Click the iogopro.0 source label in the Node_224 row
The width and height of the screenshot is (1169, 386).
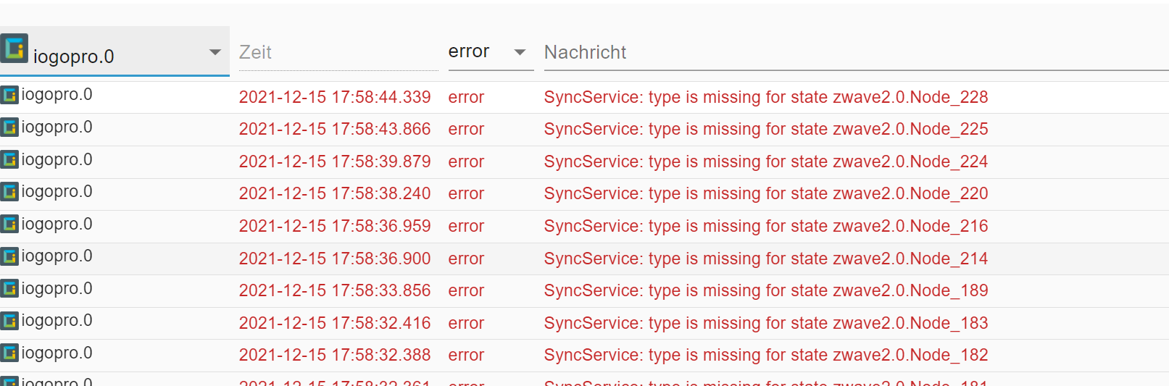57,159
